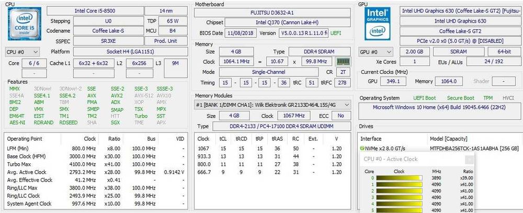
Task: Click the MCU B4 field
Action: [x=173, y=31]
